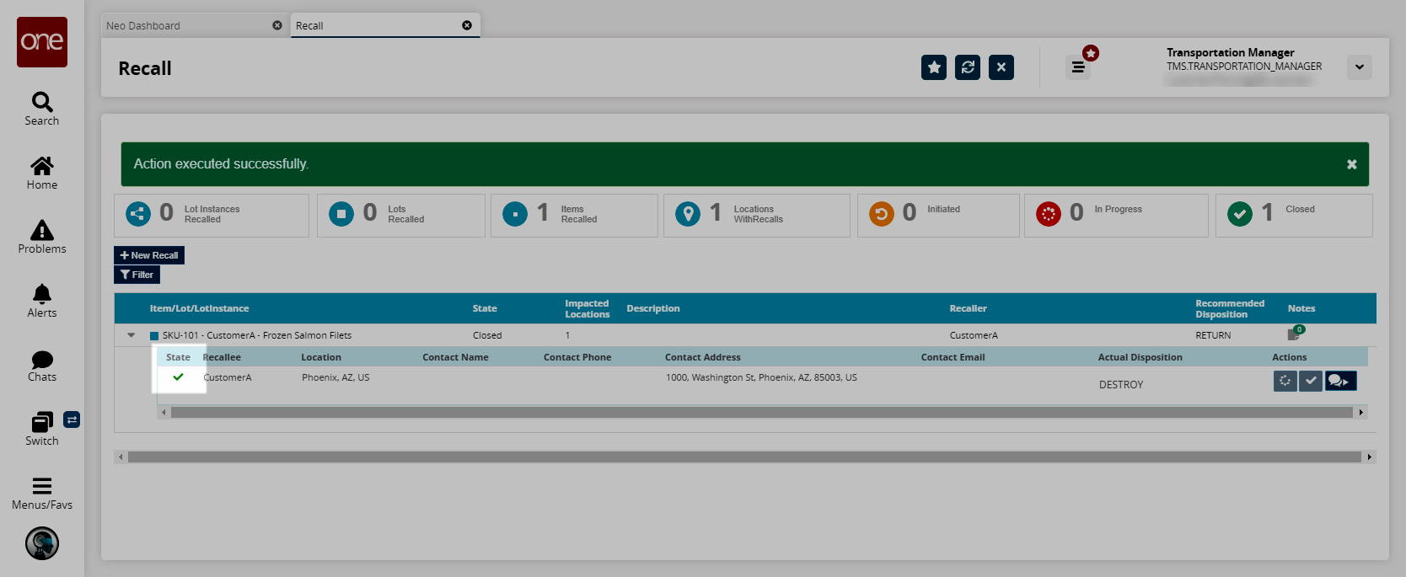Click the Lots Recalled tile

coord(401,215)
